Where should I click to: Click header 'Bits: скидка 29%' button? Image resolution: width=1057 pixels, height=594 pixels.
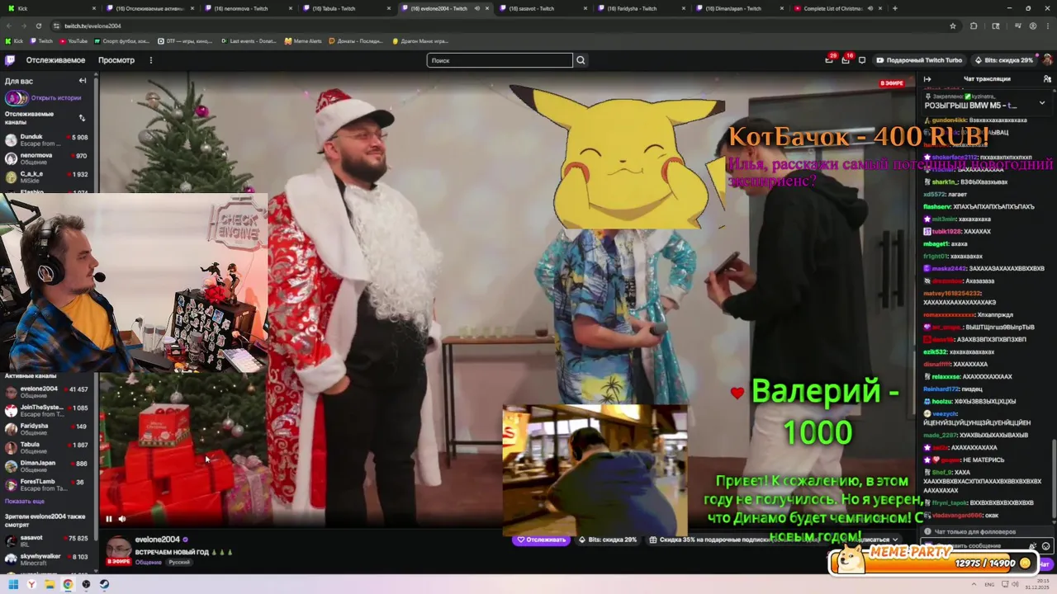tap(1003, 60)
